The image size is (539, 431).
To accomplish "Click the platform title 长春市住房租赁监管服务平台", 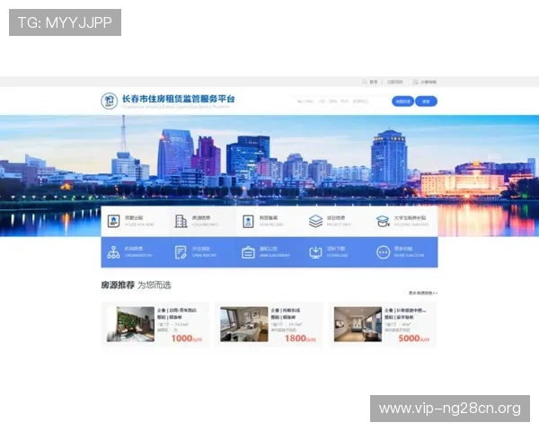I will (179, 99).
